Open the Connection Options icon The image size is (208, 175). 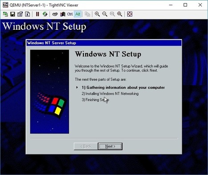click(x=20, y=14)
